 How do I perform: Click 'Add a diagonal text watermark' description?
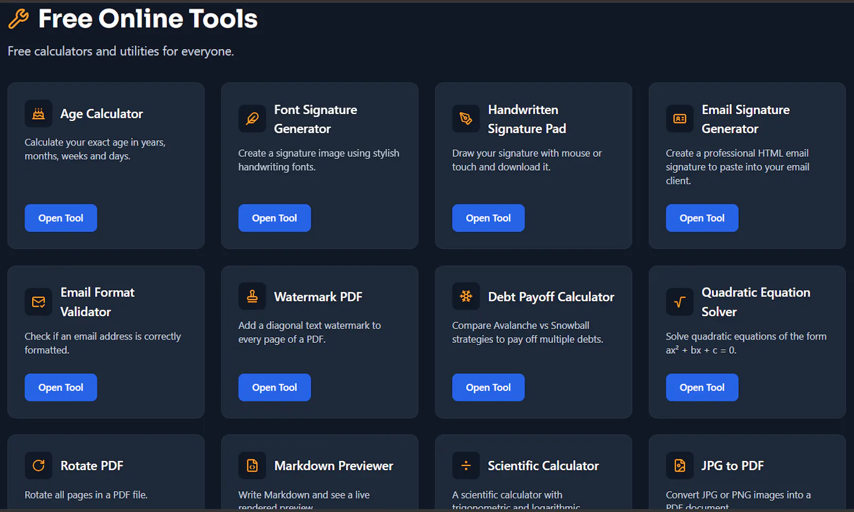point(310,332)
